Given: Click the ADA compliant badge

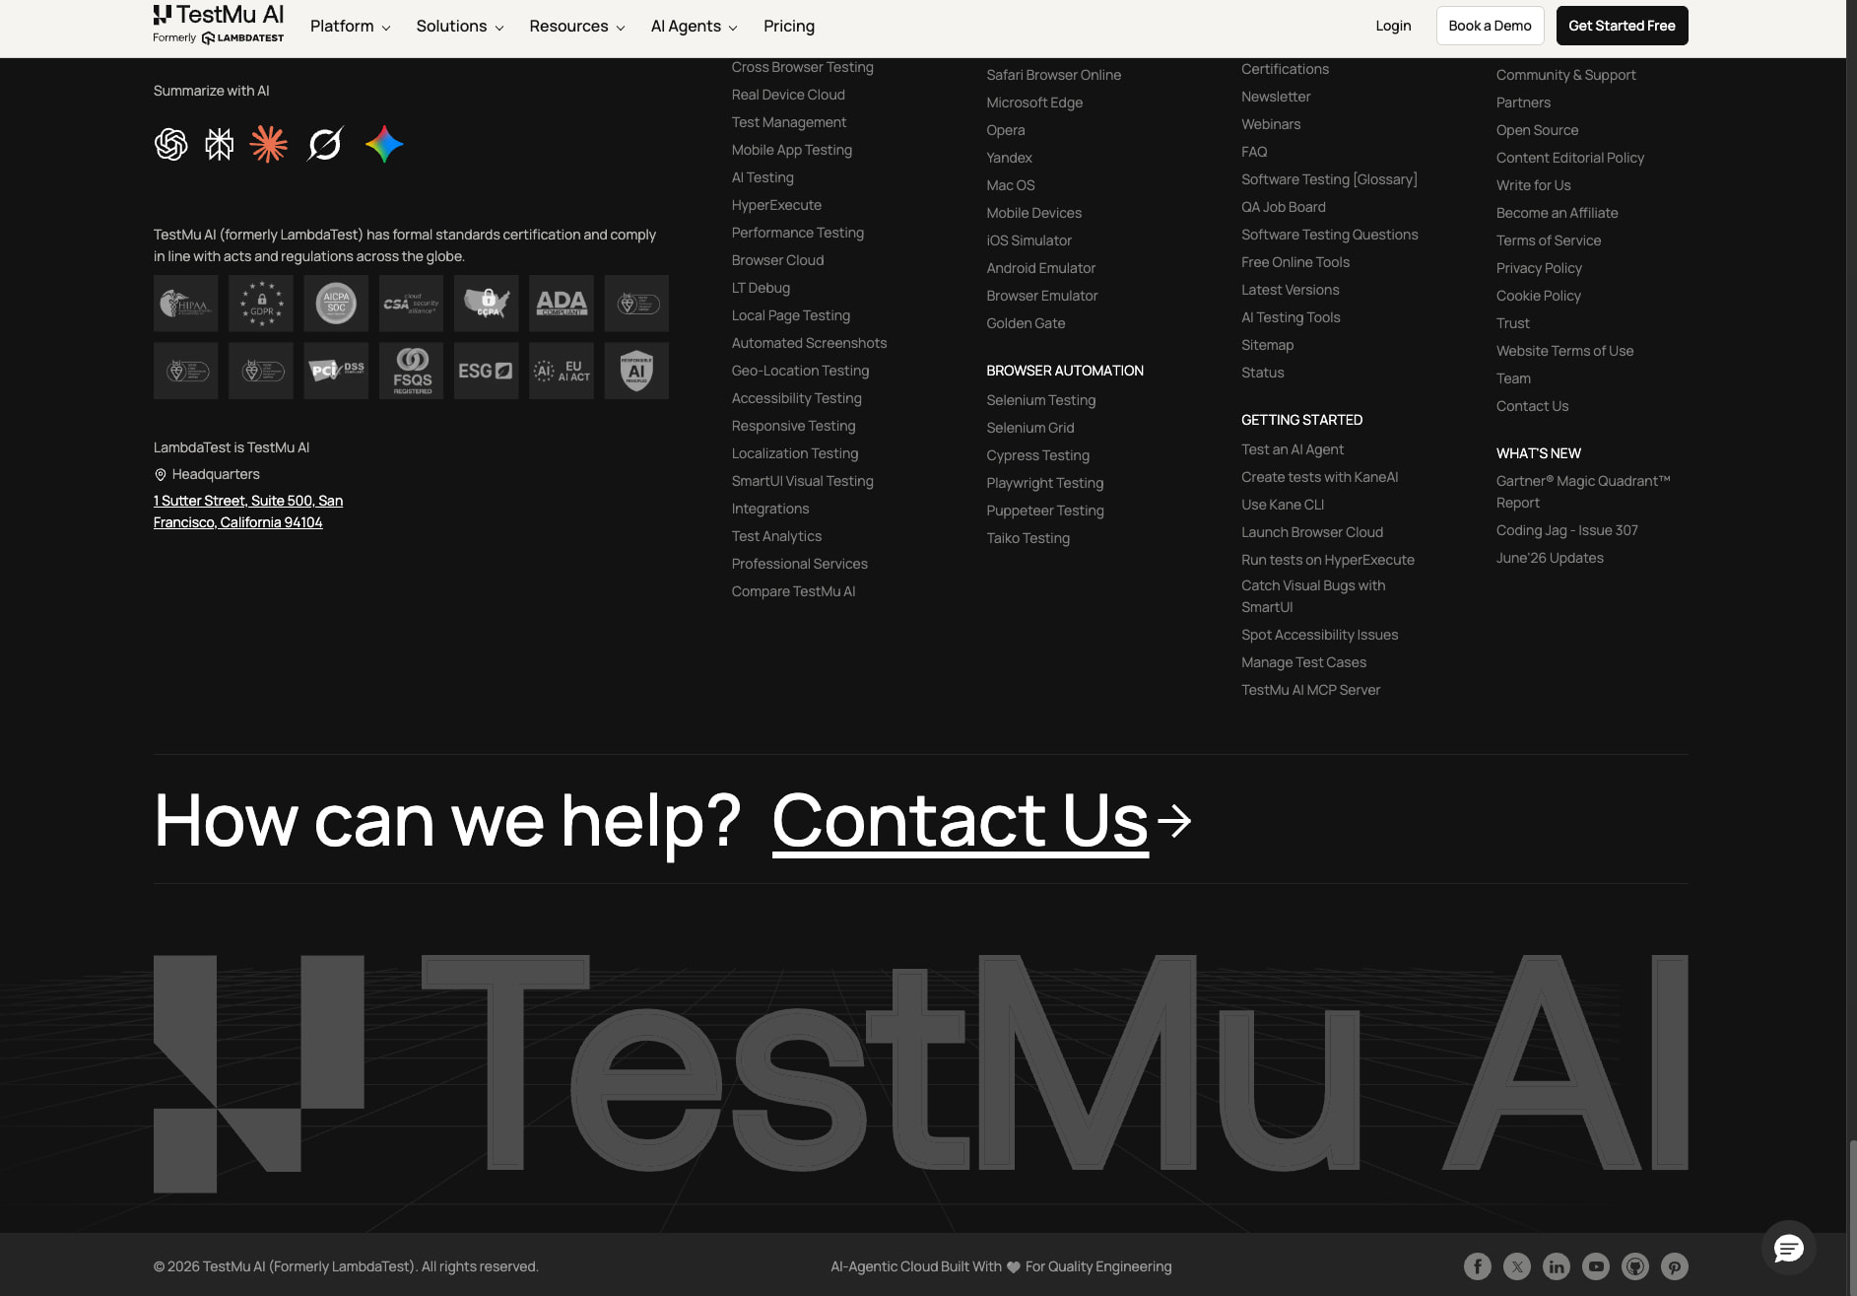Looking at the screenshot, I should click(x=562, y=304).
